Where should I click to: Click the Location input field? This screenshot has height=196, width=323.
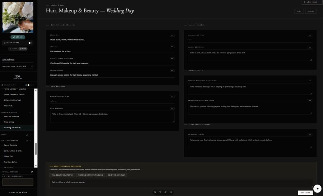click(x=112, y=39)
